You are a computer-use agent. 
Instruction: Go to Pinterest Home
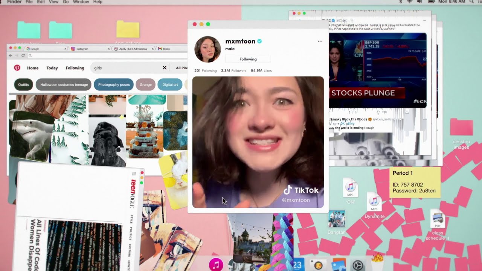pyautogui.click(x=33, y=68)
